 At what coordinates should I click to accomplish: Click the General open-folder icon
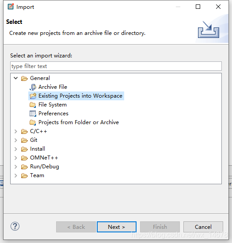24,78
